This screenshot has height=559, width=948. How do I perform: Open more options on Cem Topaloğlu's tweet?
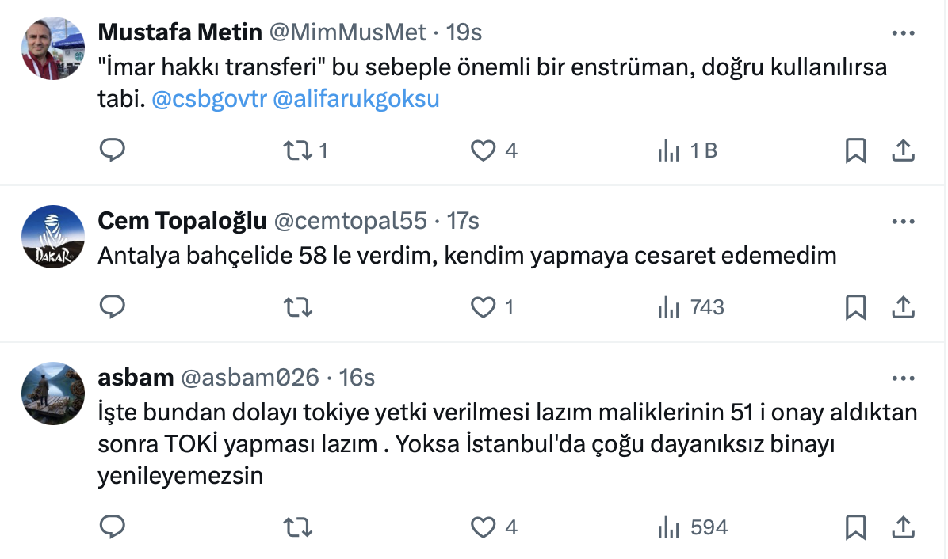point(904,222)
